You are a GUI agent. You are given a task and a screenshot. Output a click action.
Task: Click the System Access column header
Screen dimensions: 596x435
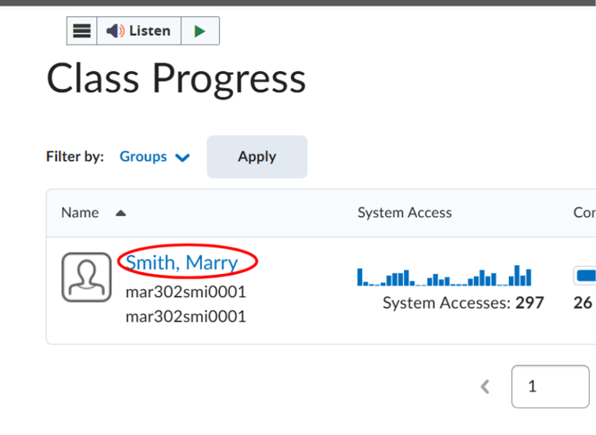[405, 213]
